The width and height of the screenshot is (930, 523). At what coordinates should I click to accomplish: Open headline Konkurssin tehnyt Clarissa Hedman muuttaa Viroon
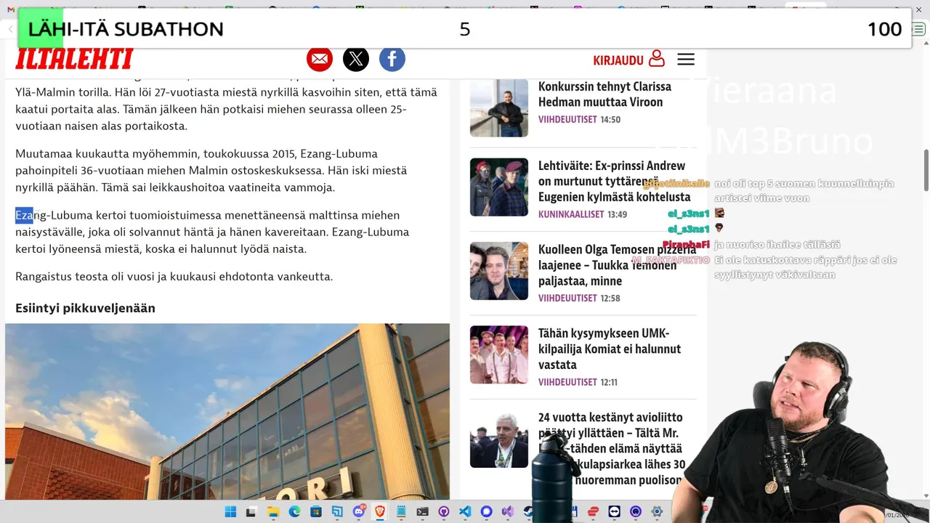[x=604, y=94]
